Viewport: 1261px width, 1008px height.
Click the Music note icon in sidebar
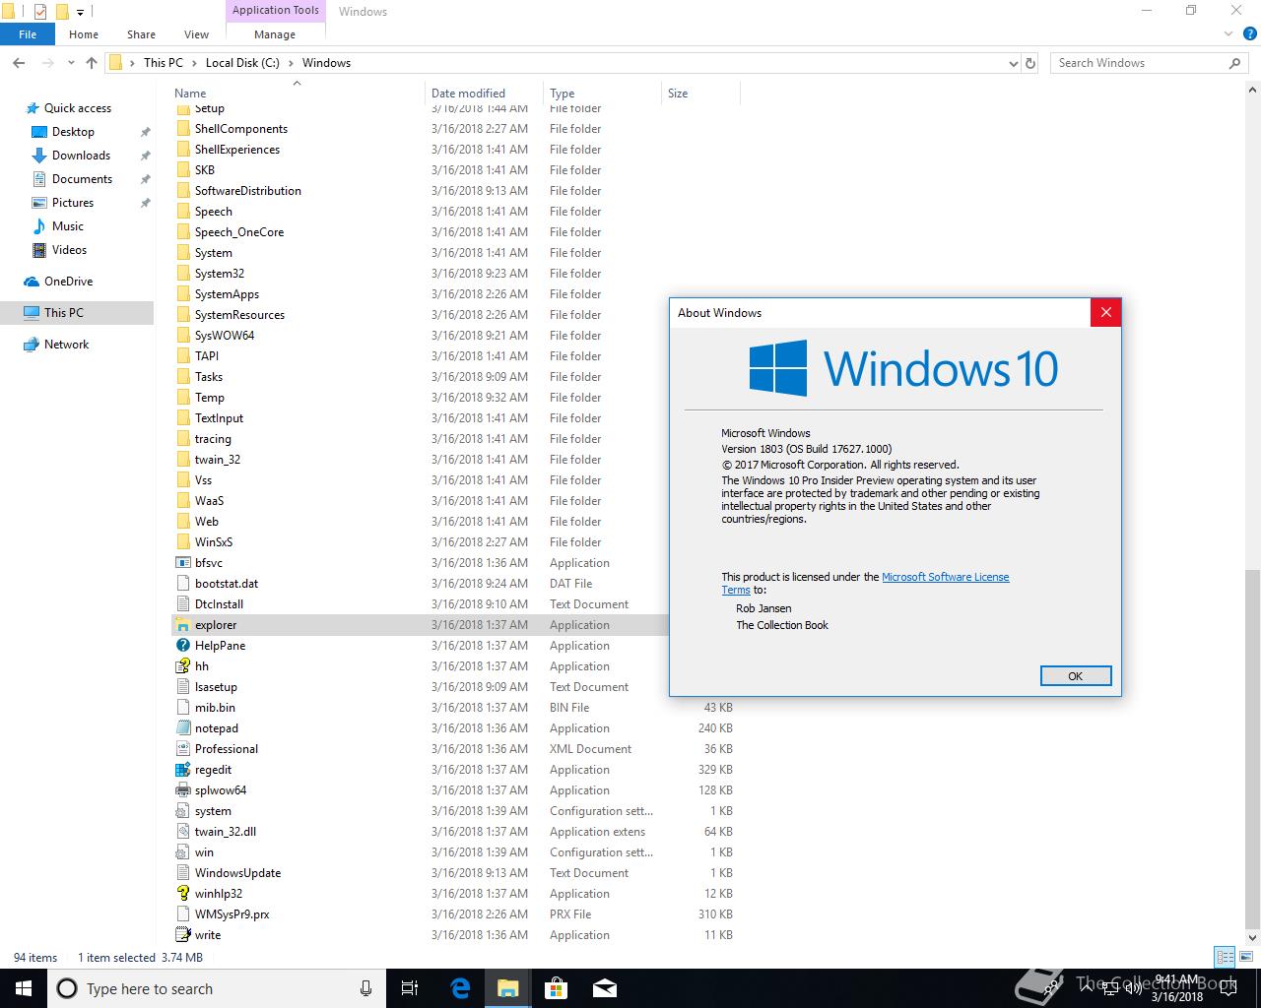click(39, 226)
